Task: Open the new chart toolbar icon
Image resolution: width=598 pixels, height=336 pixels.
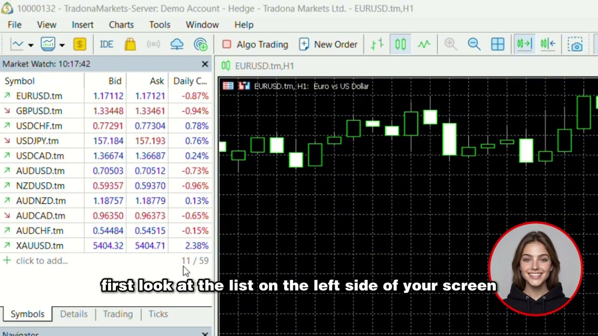Action: click(17, 44)
